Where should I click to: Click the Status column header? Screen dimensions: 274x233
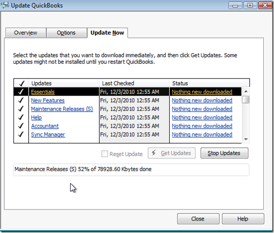(x=210, y=83)
